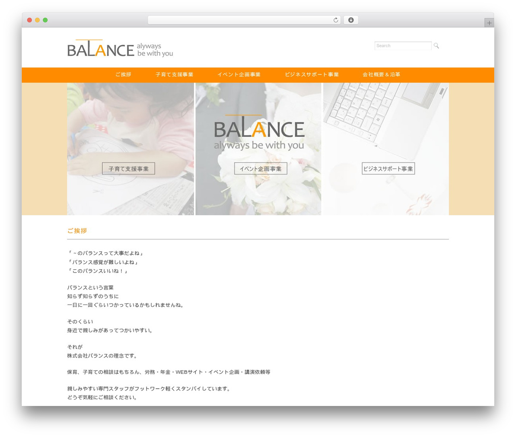Open the ご挨拶 menu item
The image size is (516, 437).
click(x=123, y=75)
